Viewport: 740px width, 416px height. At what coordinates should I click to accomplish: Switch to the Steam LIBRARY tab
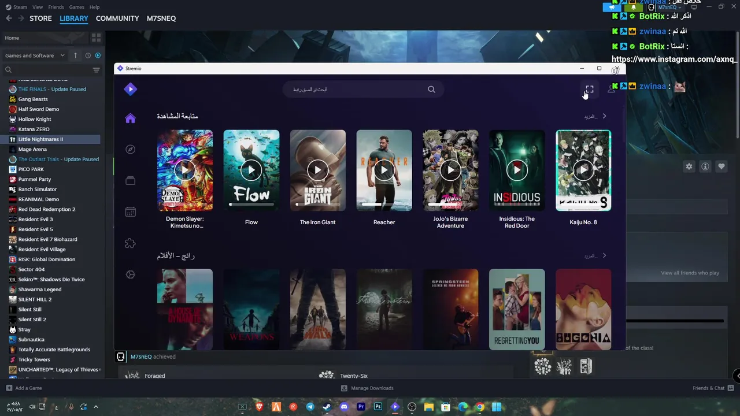(x=74, y=18)
